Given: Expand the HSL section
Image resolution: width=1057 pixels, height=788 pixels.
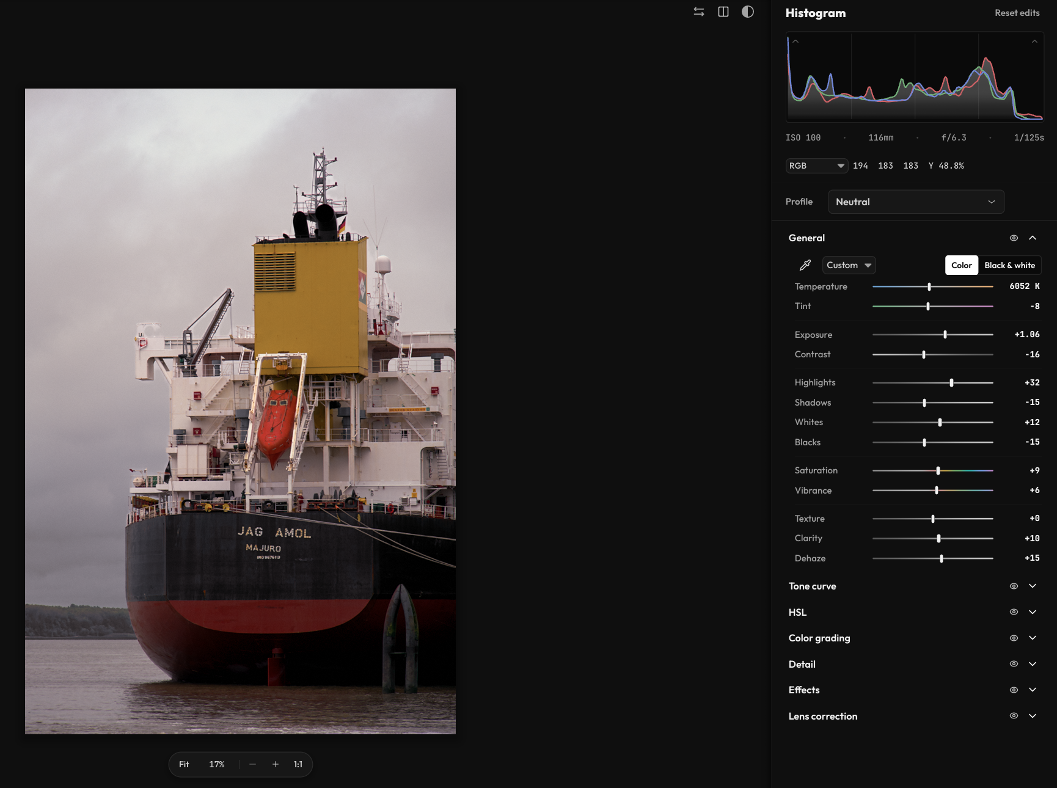Looking at the screenshot, I should pos(1033,612).
